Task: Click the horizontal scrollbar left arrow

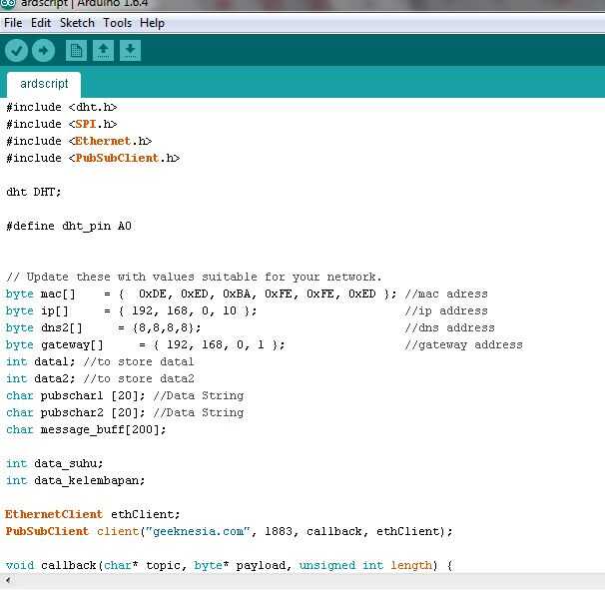Action: 7,580
